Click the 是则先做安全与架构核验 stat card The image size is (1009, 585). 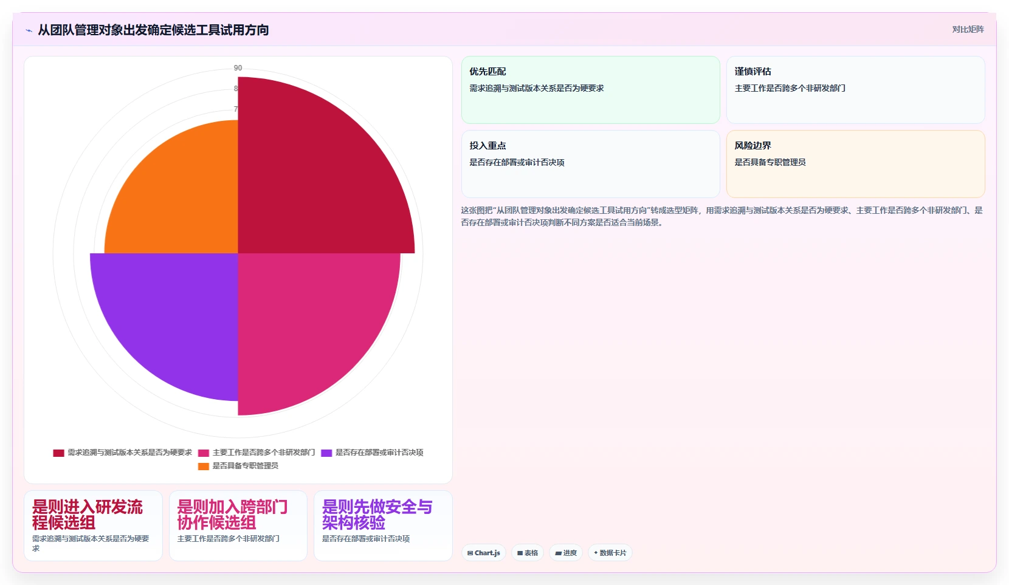(383, 525)
